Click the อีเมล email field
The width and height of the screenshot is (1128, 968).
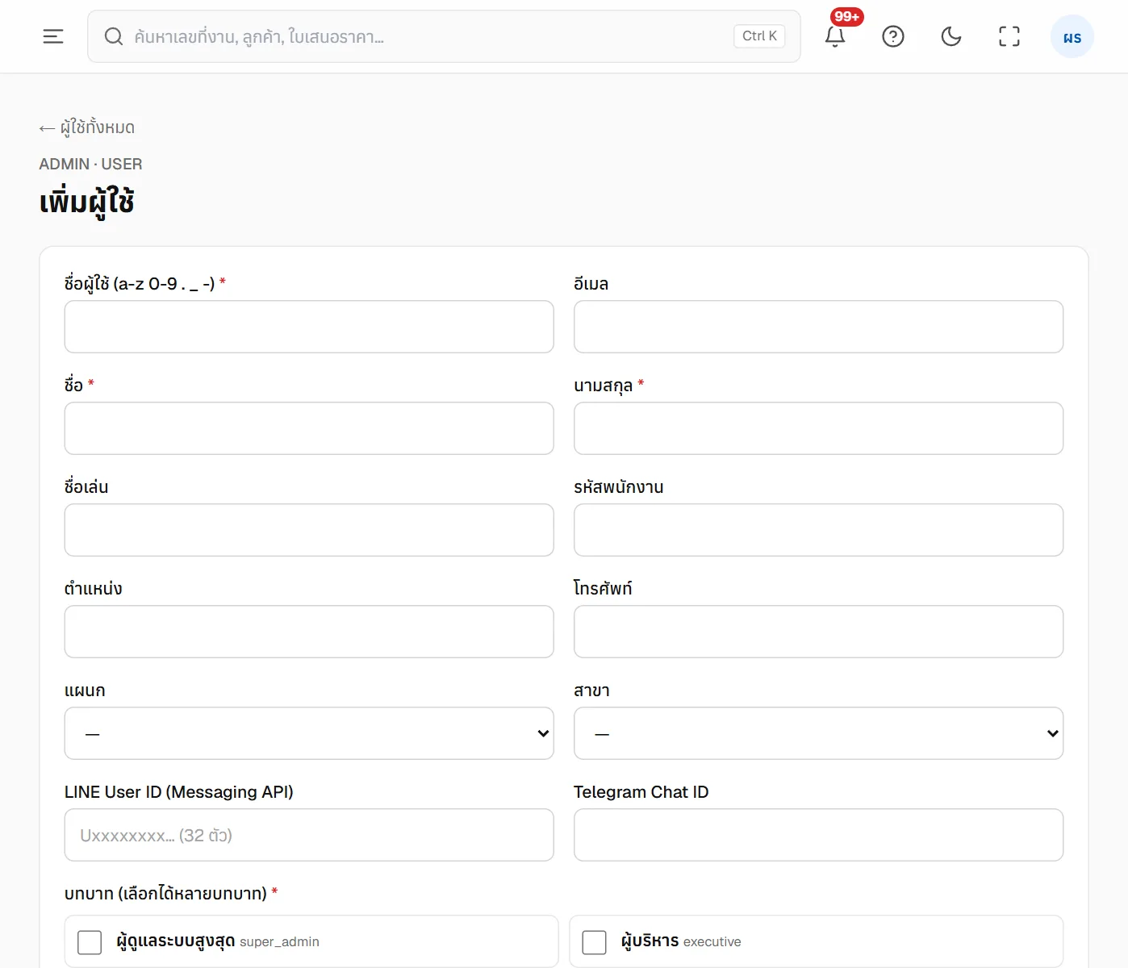tap(818, 327)
